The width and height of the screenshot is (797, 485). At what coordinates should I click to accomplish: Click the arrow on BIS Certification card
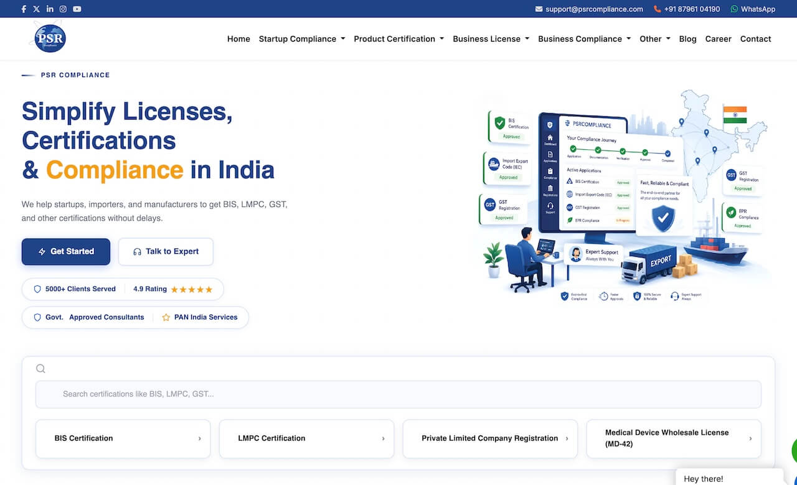point(199,438)
